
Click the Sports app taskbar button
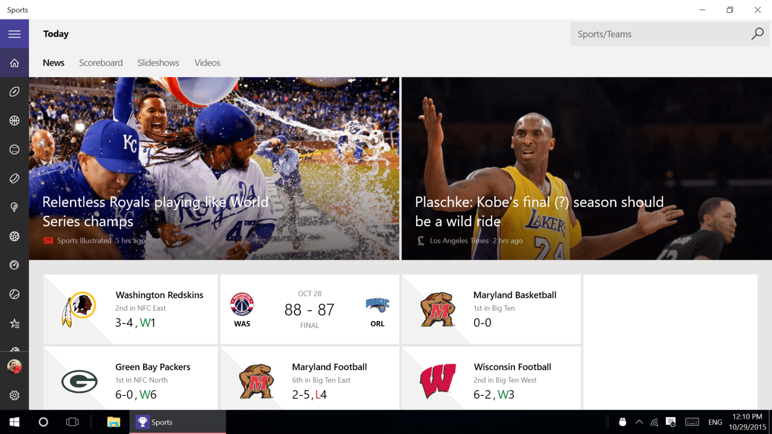click(x=178, y=422)
